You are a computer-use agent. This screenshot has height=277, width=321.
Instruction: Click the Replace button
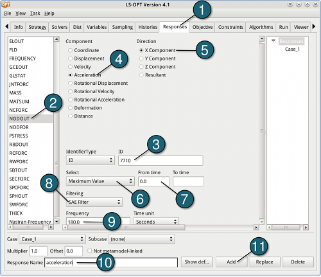click(265, 262)
